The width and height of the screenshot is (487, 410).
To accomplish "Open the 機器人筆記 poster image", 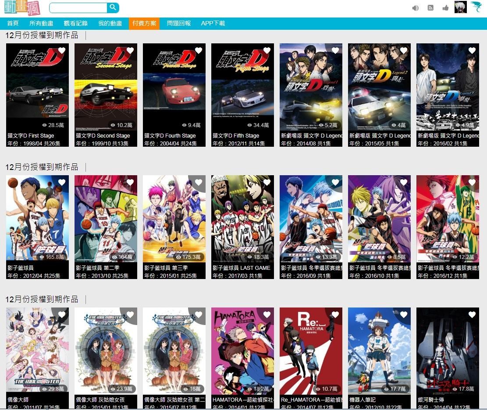I will click(x=379, y=351).
